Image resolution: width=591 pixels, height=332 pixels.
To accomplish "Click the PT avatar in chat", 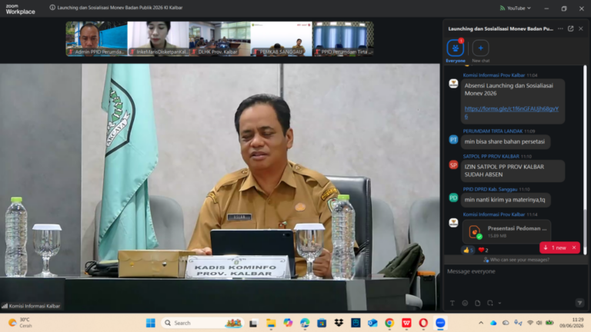I will [453, 140].
